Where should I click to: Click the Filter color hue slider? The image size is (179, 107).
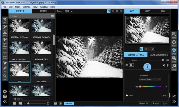pyautogui.click(x=151, y=87)
